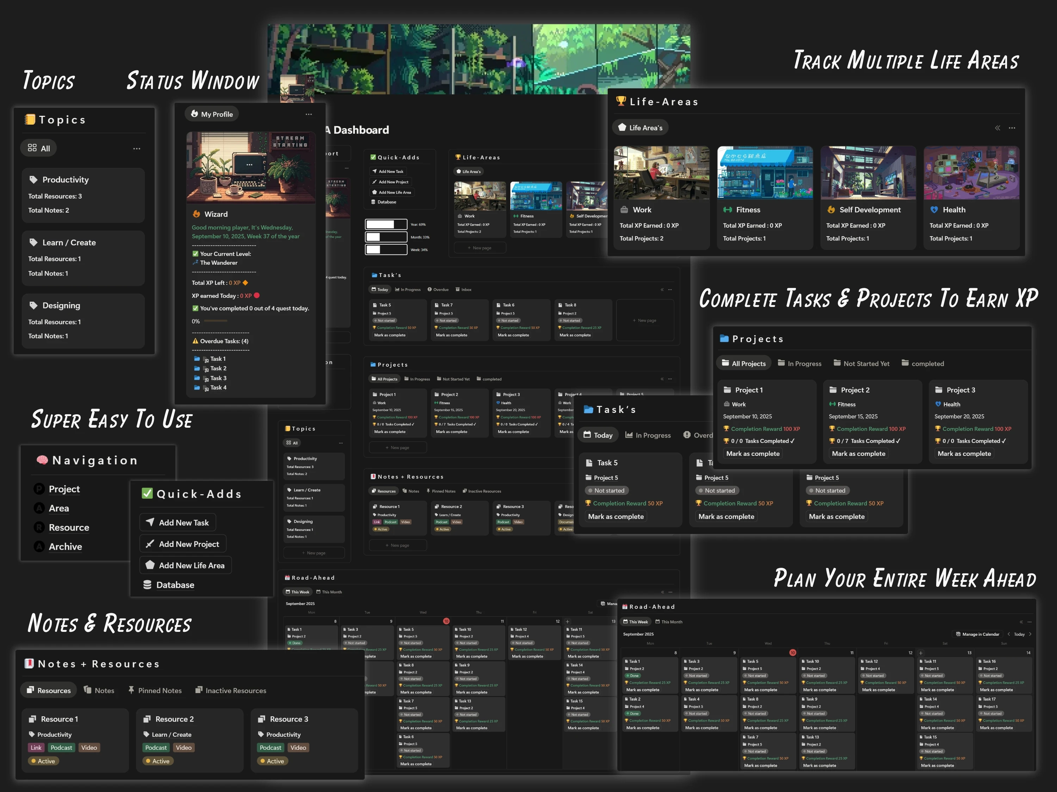This screenshot has width=1057, height=792.
Task: Click Add New Project in enlarged Quick-Adds panel
Action: [x=183, y=544]
